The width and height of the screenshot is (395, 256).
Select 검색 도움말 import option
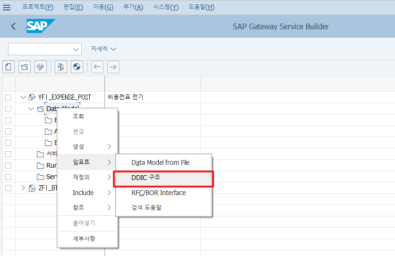tap(164, 208)
